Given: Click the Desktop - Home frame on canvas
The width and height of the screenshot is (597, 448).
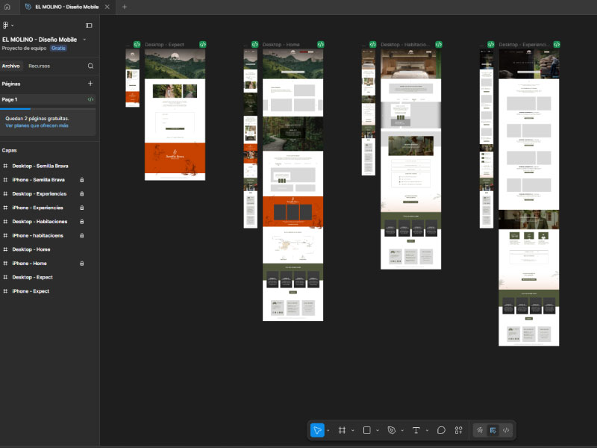Looking at the screenshot, I should [x=293, y=184].
